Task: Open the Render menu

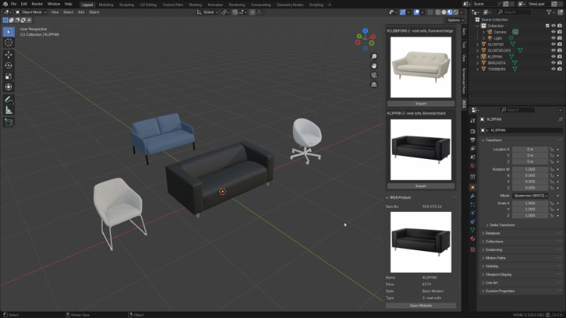Action: [37, 4]
